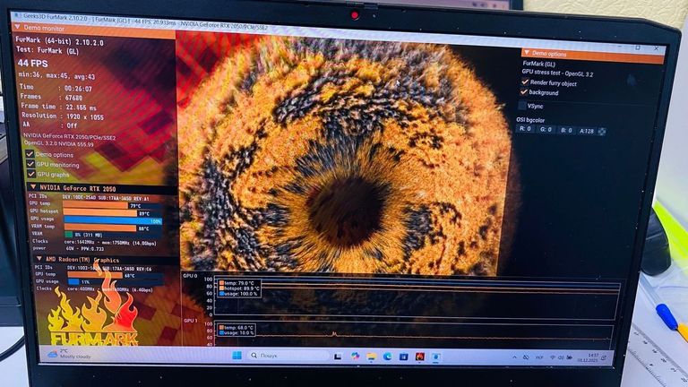Click the Windows Start button
The width and height of the screenshot is (688, 387).
[236, 355]
